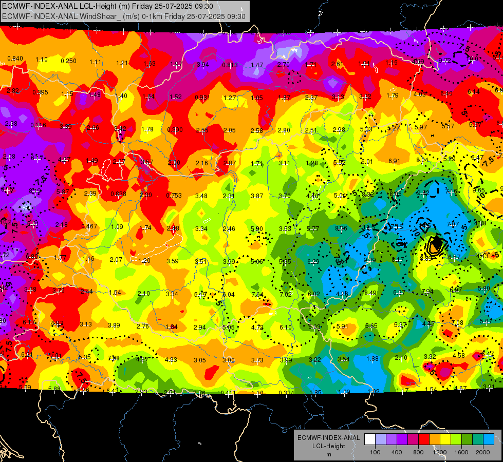Click the LCL-Height legend title
Screen dimensions: 503x462
328,446
